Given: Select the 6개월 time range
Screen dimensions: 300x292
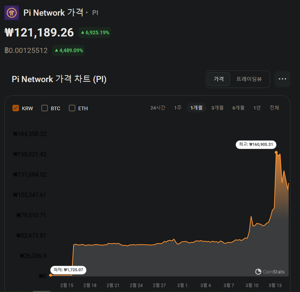Looking at the screenshot, I should point(239,108).
